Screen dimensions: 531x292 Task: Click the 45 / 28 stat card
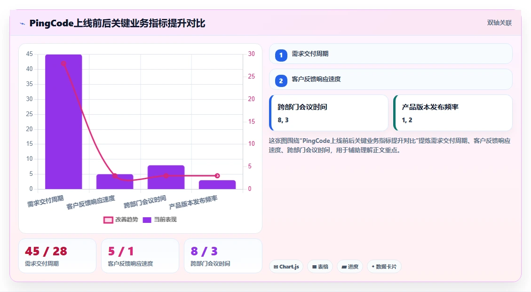coord(57,256)
